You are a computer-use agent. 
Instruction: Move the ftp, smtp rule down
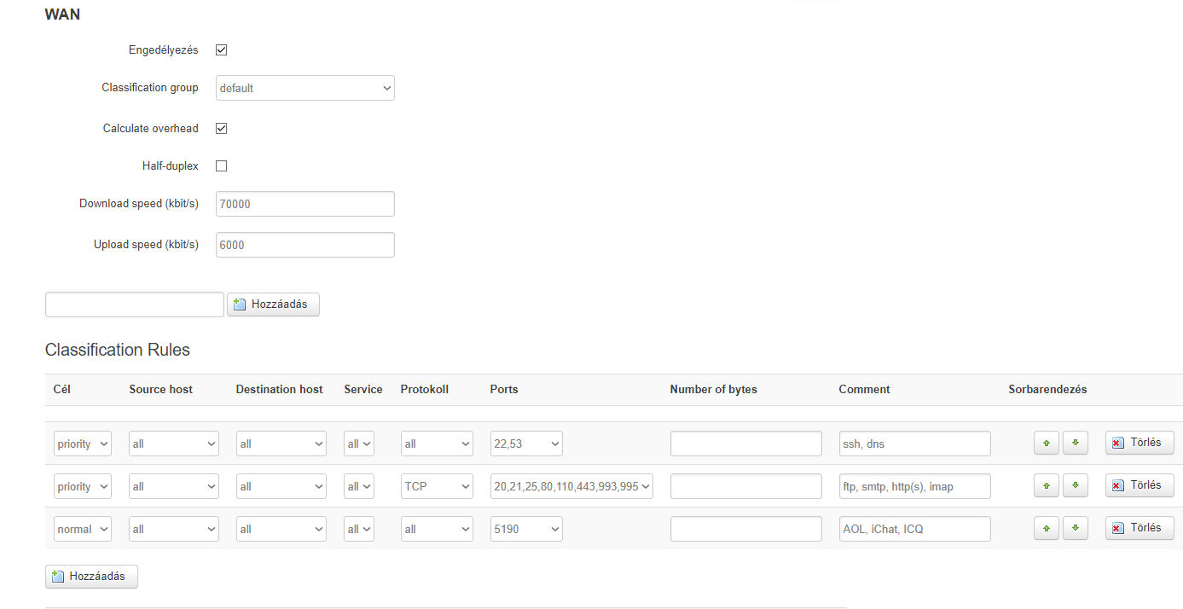tap(1076, 486)
